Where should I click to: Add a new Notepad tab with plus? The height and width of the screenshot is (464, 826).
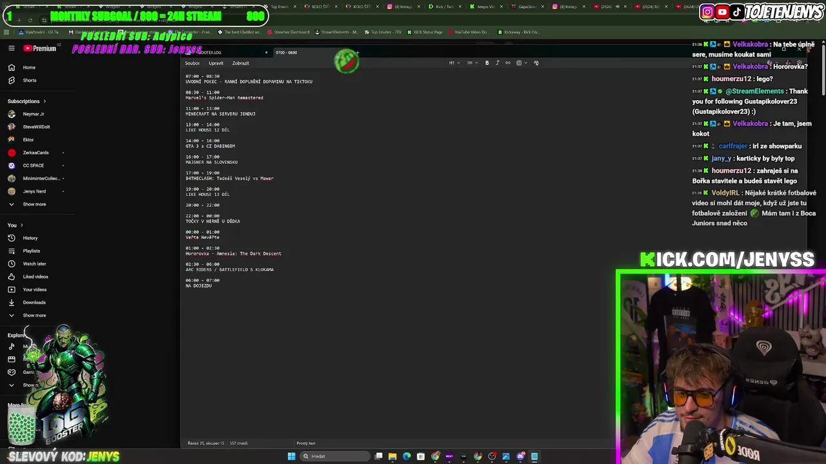coord(357,52)
